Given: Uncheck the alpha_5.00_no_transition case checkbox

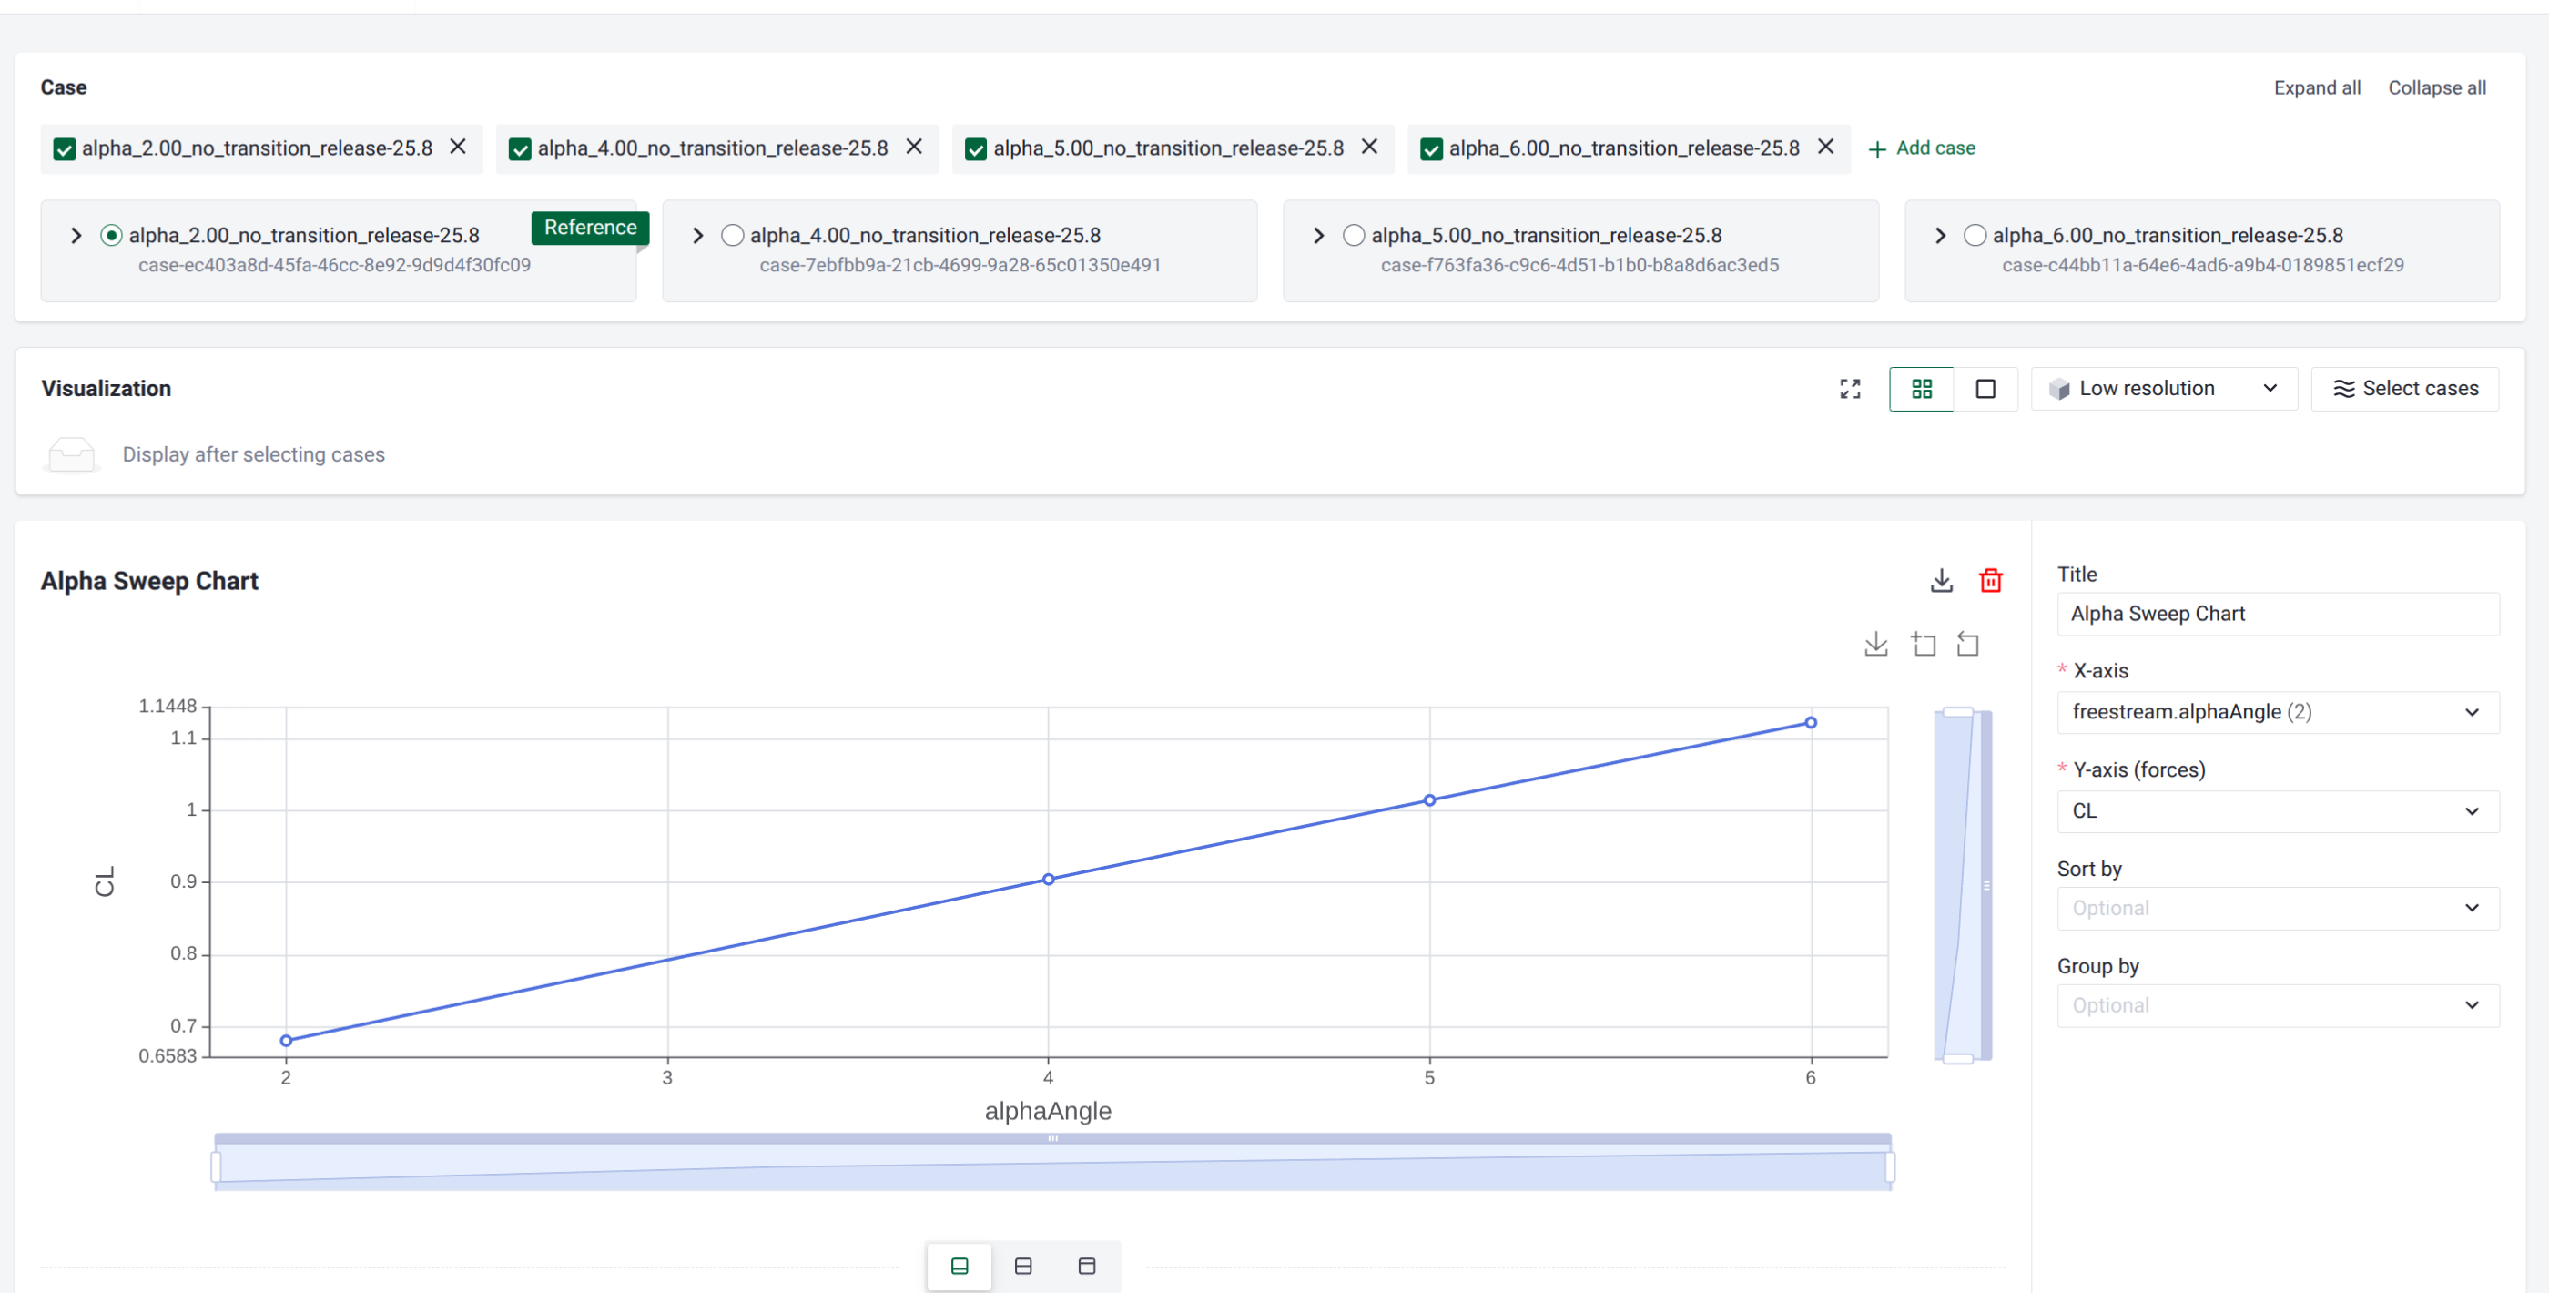Looking at the screenshot, I should [976, 149].
